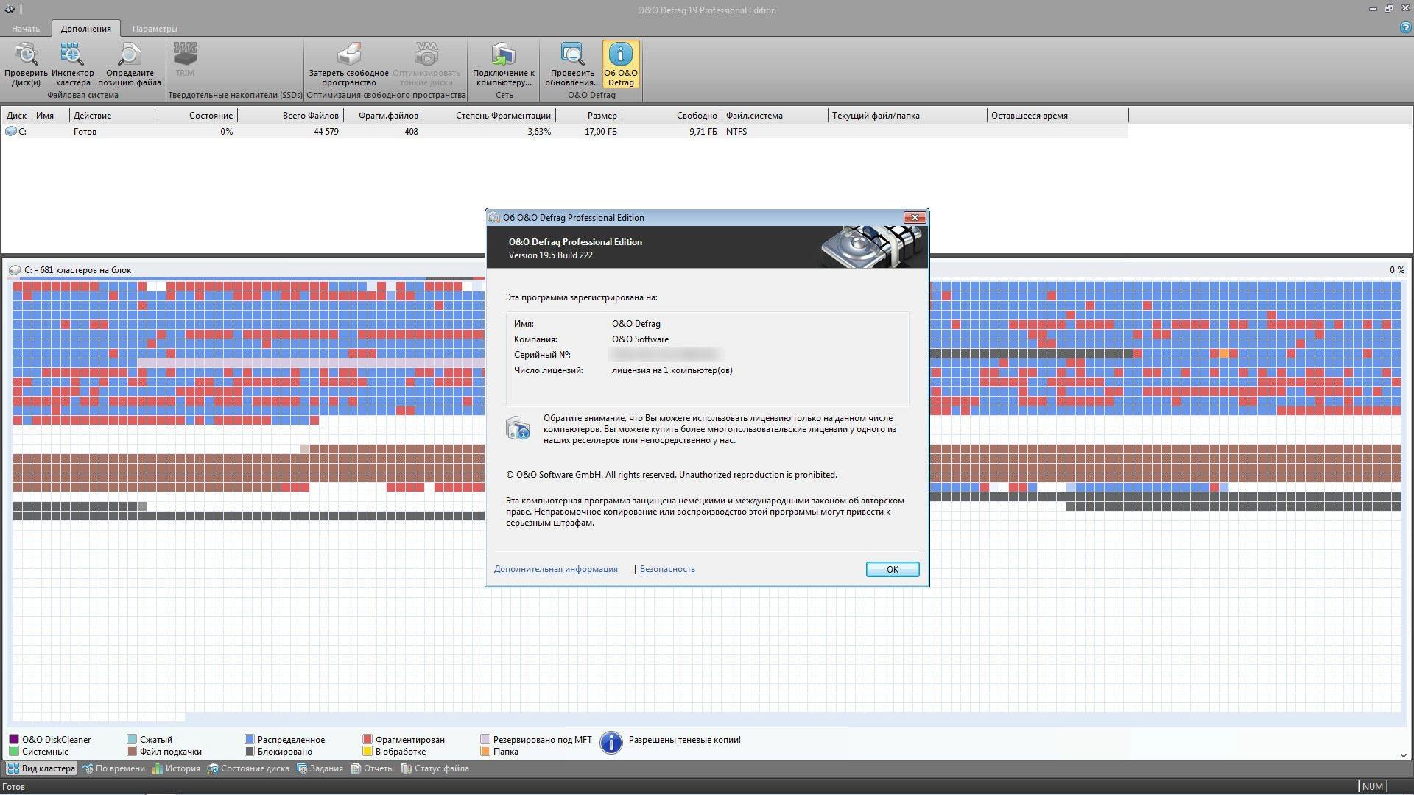
Task: Click the scroll-down arrow beside the legend
Action: tap(1403, 755)
